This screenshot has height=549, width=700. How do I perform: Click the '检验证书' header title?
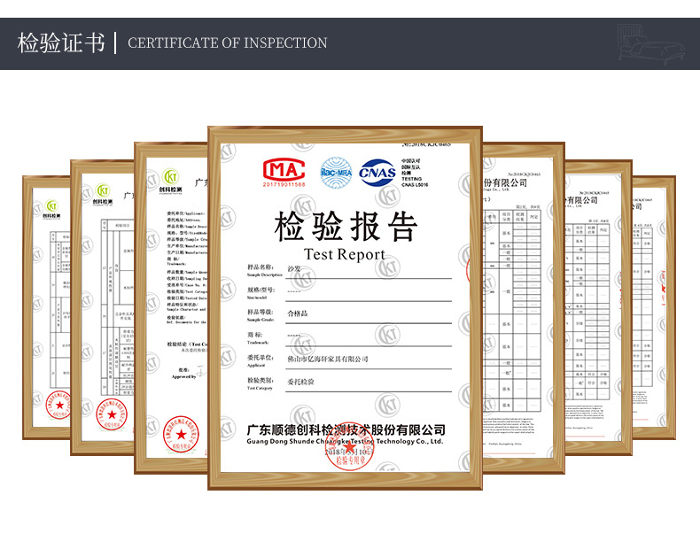tap(61, 43)
